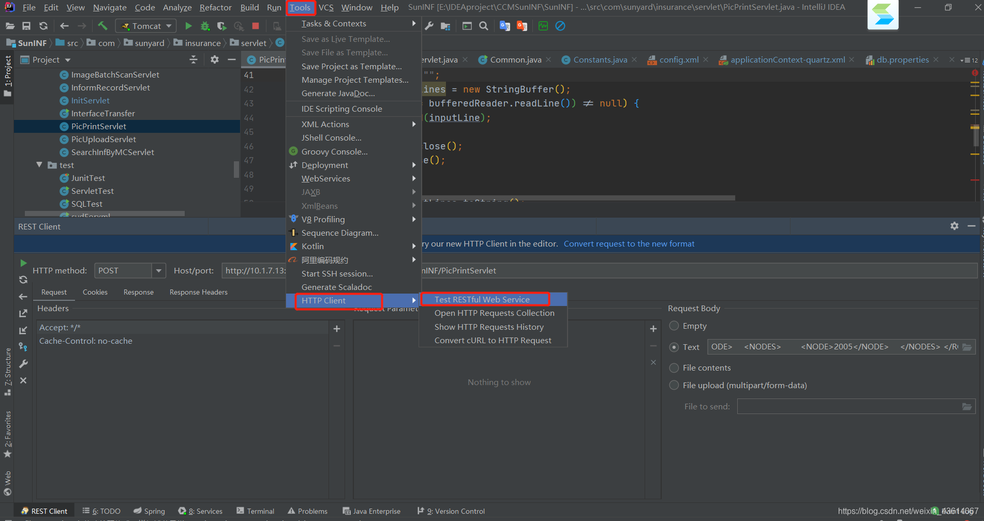
Task: Select File contents radio button
Action: click(674, 368)
